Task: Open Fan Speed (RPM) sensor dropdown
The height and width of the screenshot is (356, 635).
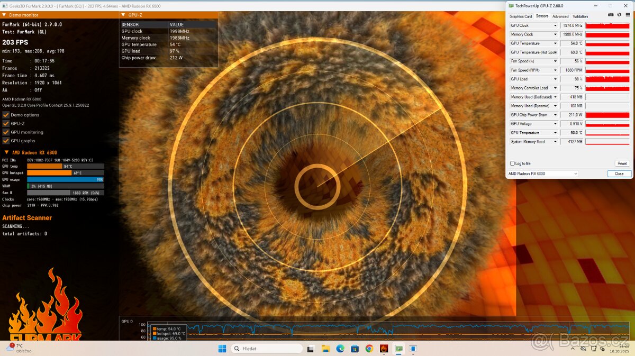Action: 555,70
